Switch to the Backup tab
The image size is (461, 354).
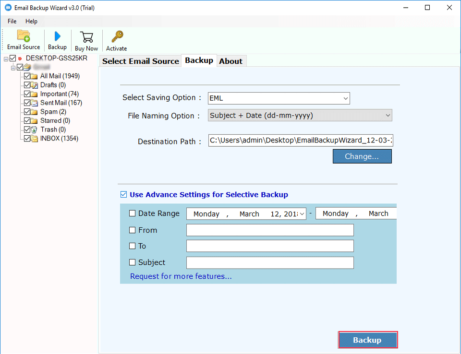tap(199, 60)
